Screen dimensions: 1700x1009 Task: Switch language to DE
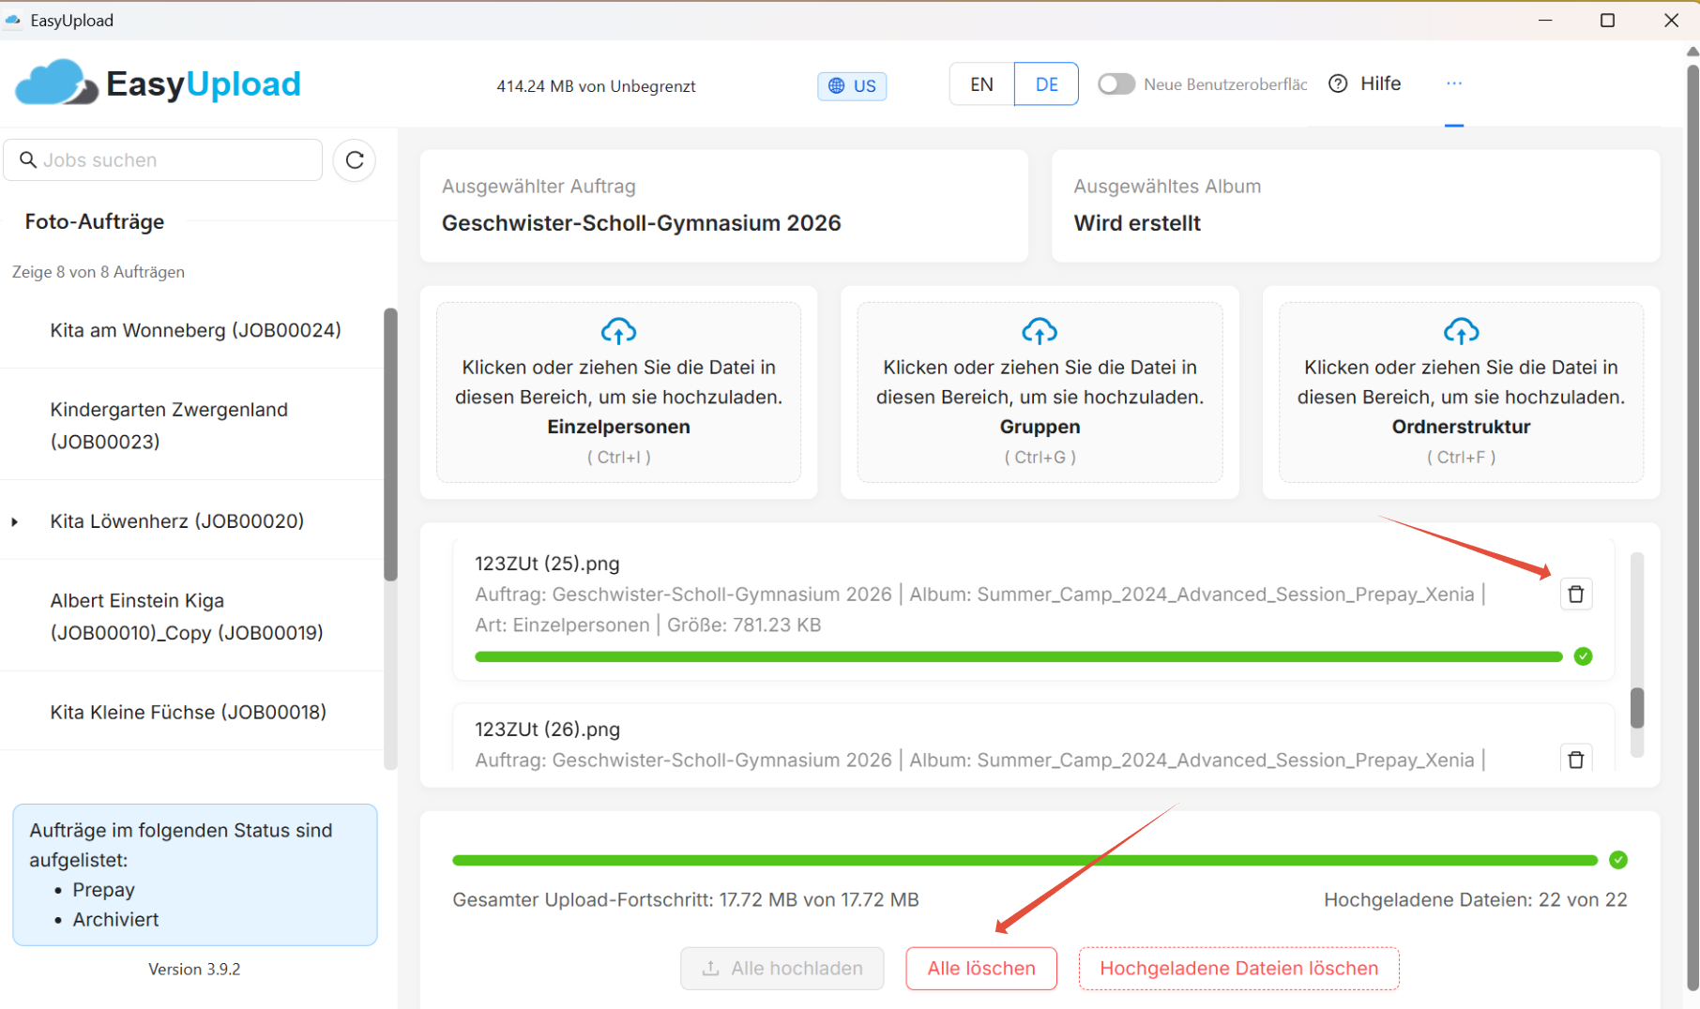pyautogui.click(x=1046, y=84)
